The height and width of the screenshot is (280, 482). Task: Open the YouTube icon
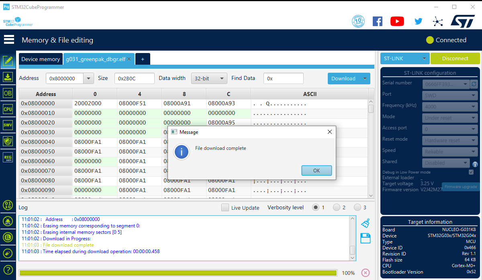[x=397, y=21]
